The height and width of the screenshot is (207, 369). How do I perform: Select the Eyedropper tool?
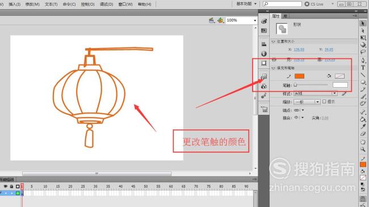(x=363, y=126)
